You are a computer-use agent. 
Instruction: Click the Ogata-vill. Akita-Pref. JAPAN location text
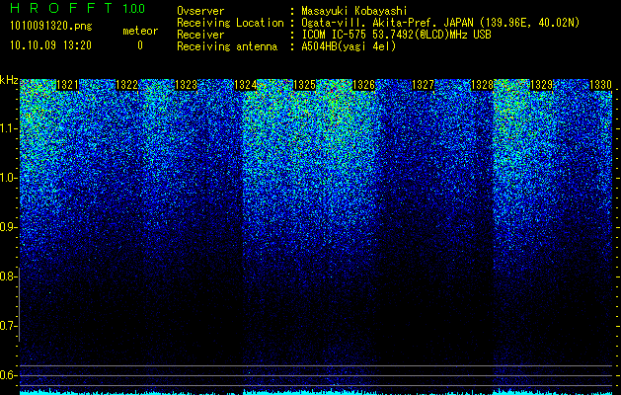click(x=440, y=23)
